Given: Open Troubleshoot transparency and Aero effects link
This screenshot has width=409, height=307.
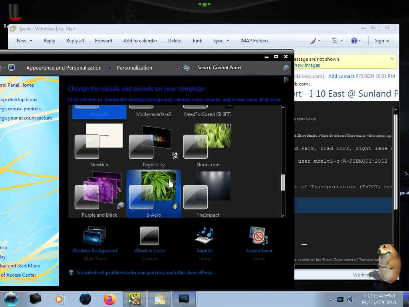Looking at the screenshot, I should 144,273.
